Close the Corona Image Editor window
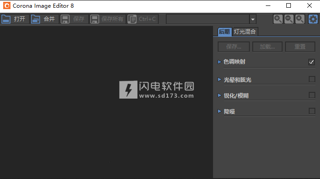The width and height of the screenshot is (320, 179). 310,6
